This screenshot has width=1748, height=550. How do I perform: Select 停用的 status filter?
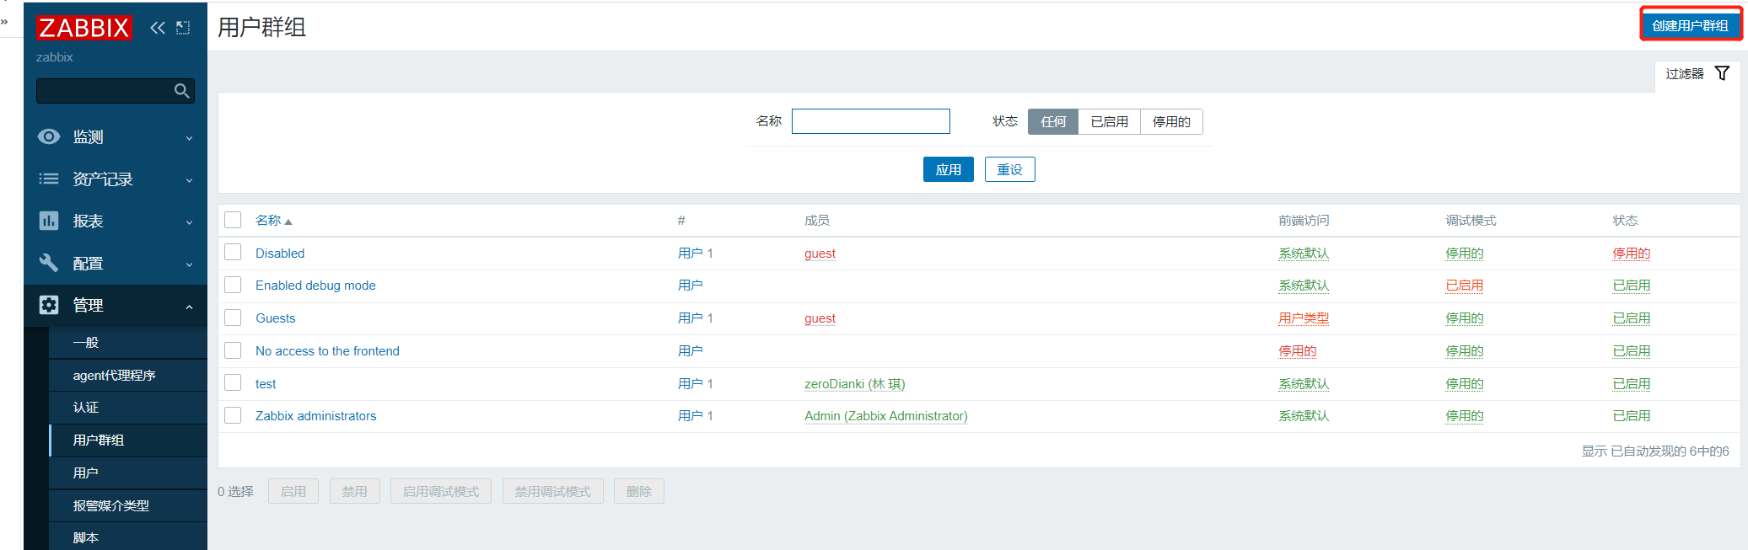(1172, 122)
